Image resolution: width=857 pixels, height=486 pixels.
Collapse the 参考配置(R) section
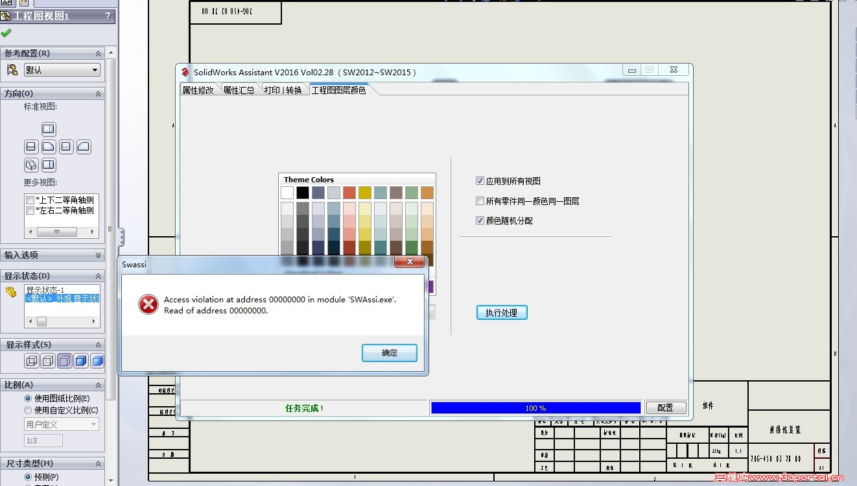(x=99, y=53)
